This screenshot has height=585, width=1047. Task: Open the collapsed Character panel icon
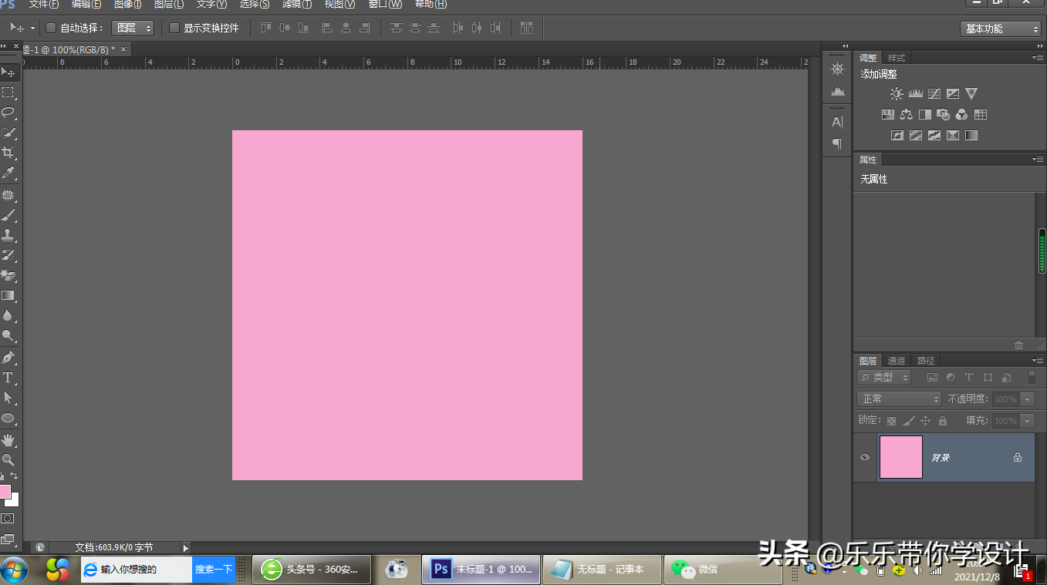point(837,122)
